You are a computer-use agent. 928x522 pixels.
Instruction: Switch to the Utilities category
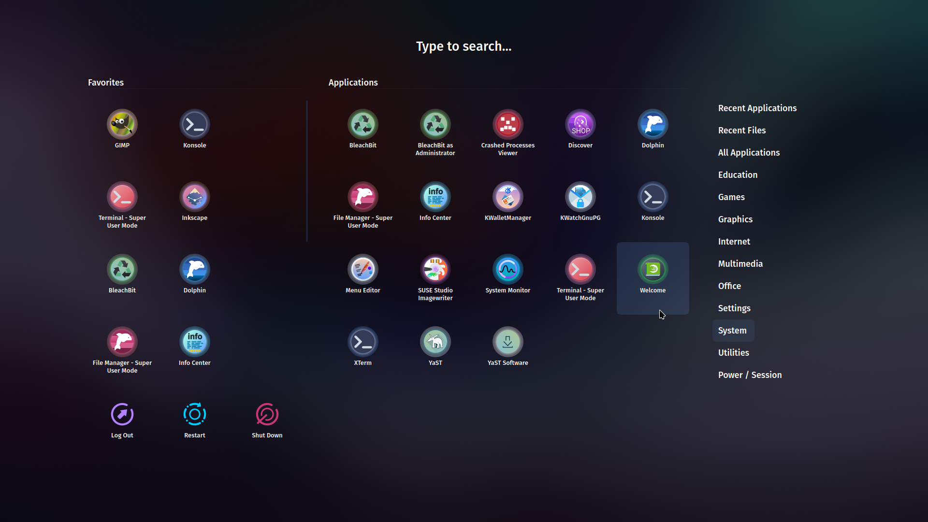pos(733,353)
